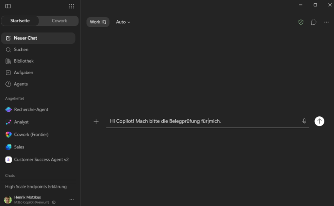Screen dimensions: 334x206
Task: Click the green shield protection icon
Action: click(301, 22)
